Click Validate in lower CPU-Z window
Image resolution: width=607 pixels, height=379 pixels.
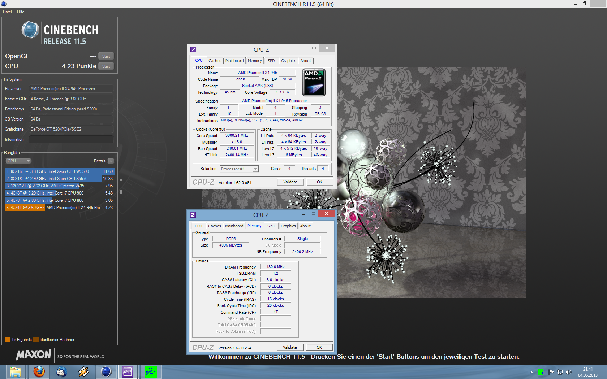tap(290, 347)
